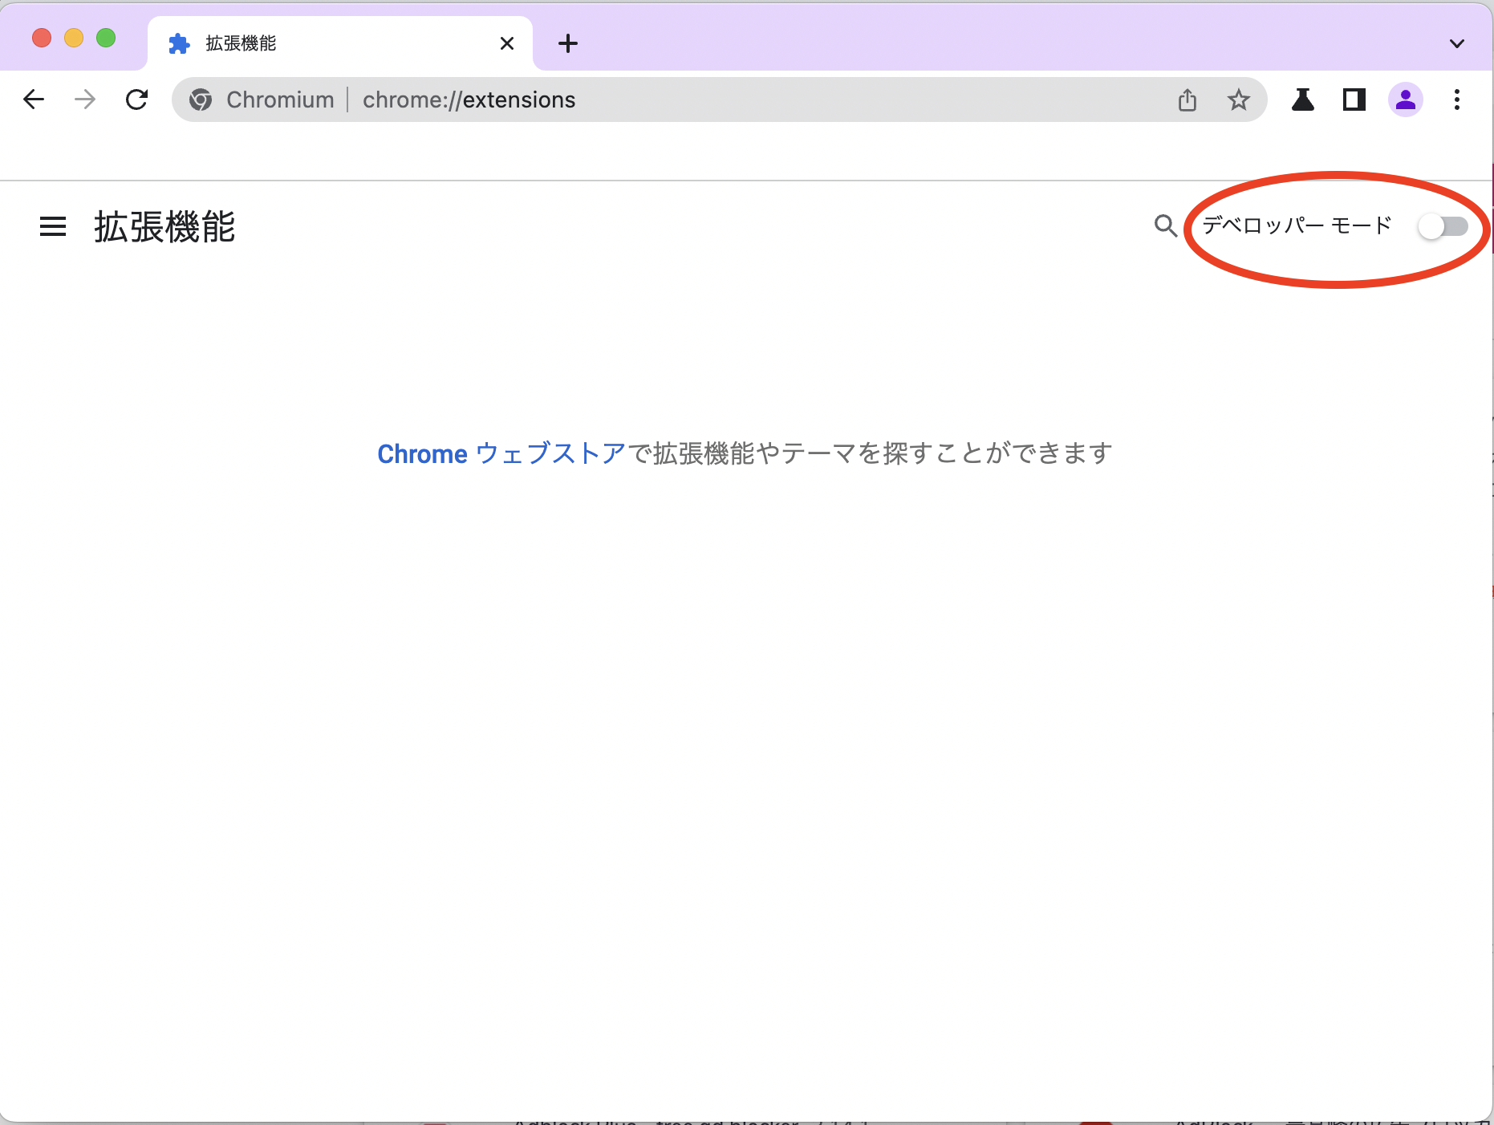Click the デベロッパー モード label text

click(1297, 225)
